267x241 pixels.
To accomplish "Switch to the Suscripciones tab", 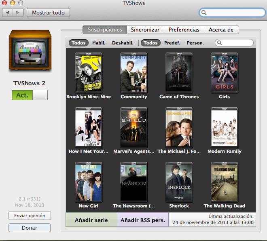I will click(105, 30).
